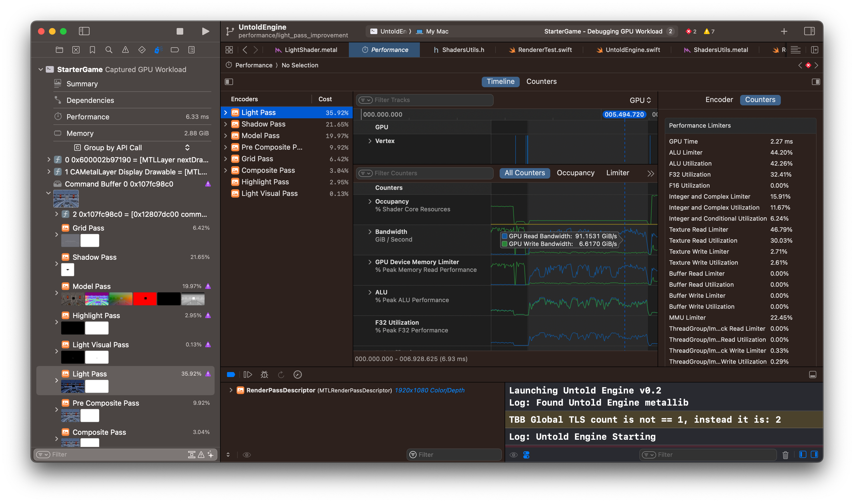Image resolution: width=854 pixels, height=503 pixels.
Task: Expand the Shadow Pass encoder row
Action: coord(225,124)
